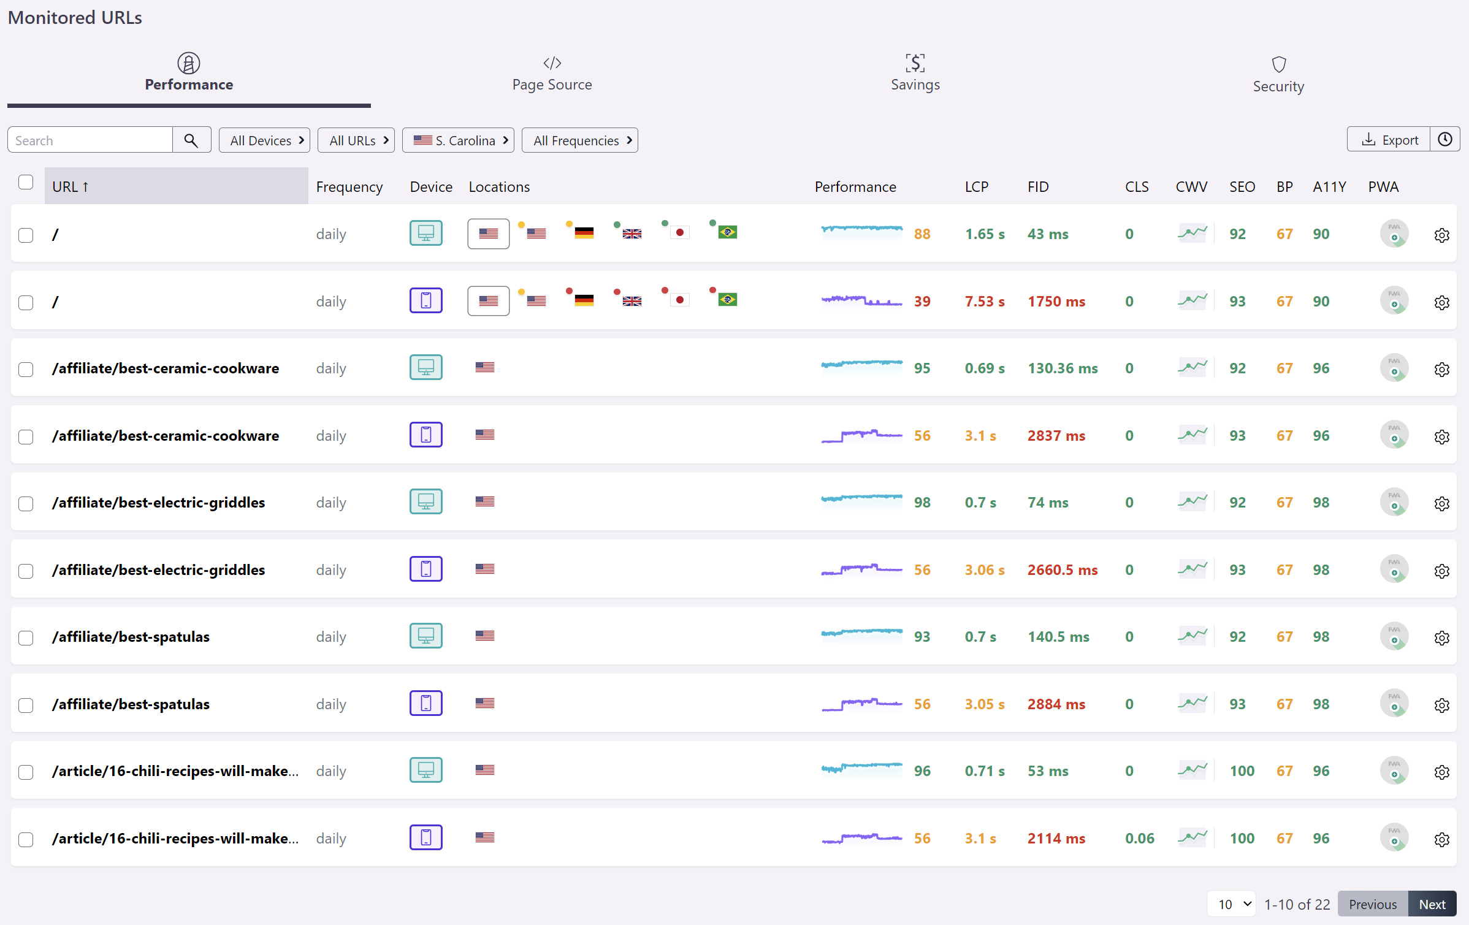Click desktop device icon for best-spatulas
Screen dimensions: 1469x925
click(x=425, y=636)
